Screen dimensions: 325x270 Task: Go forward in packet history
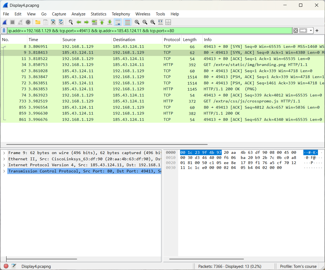tap(87, 22)
